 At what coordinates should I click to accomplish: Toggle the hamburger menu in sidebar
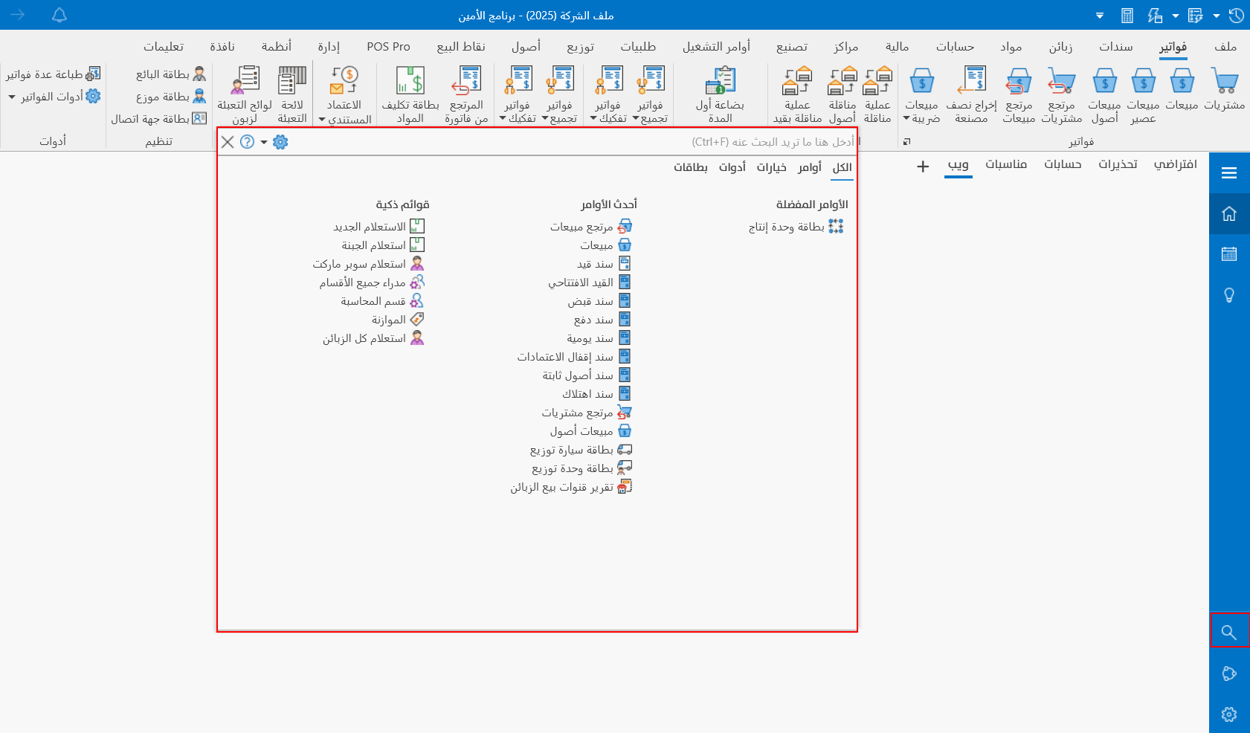(x=1229, y=173)
